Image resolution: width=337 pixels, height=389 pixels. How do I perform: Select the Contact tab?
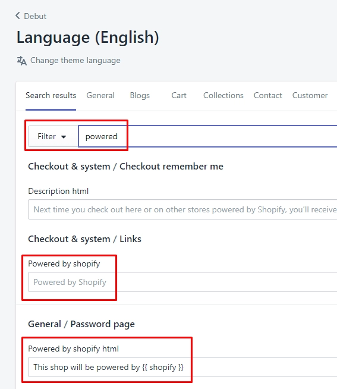268,96
